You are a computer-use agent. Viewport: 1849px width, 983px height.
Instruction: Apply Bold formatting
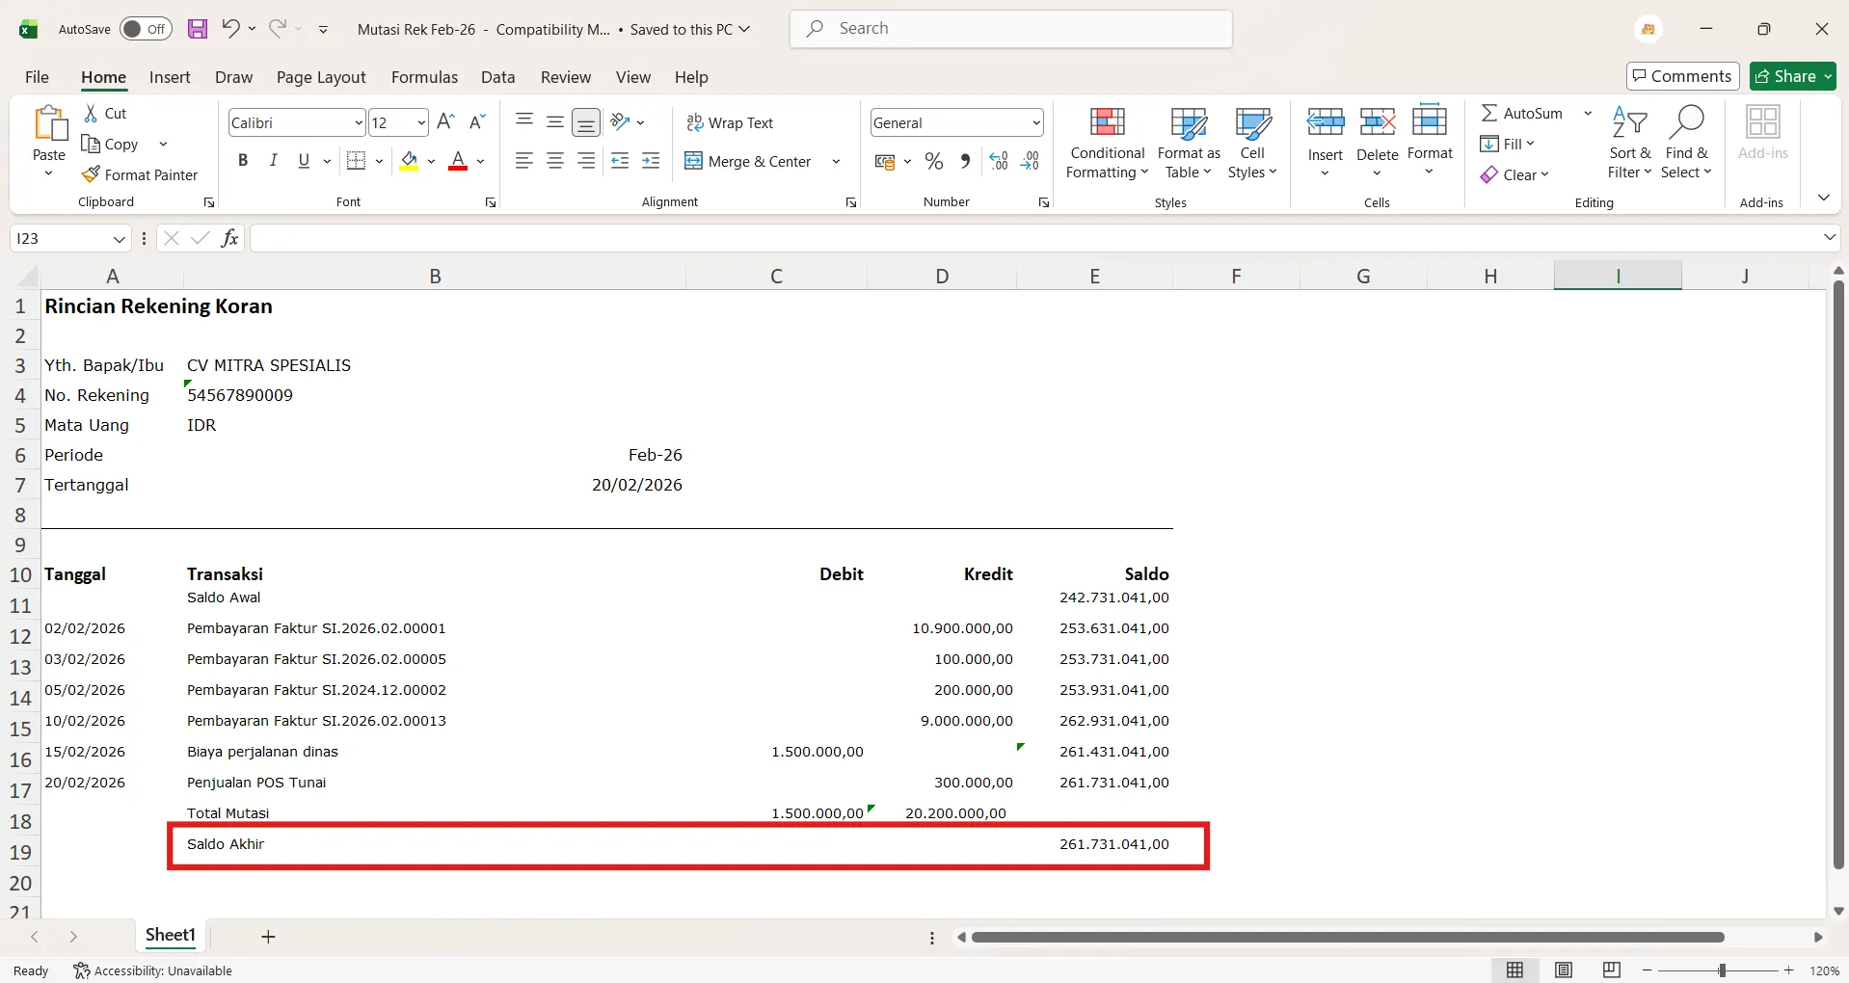click(x=243, y=161)
